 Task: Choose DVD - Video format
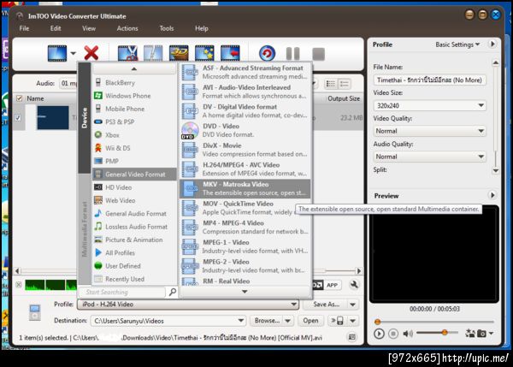click(245, 130)
